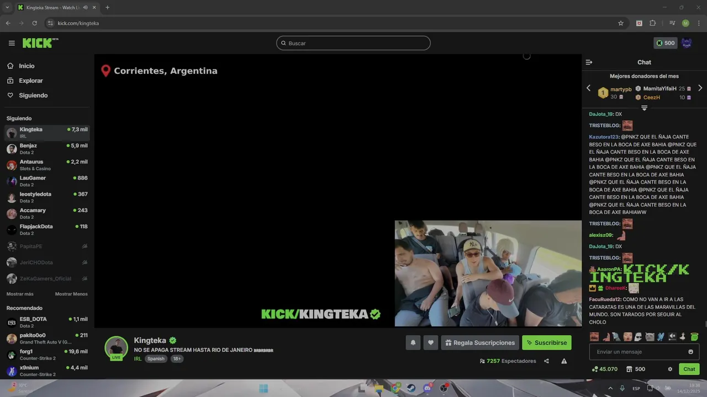Send the message with the green Chat button
The width and height of the screenshot is (707, 397).
pos(689,369)
